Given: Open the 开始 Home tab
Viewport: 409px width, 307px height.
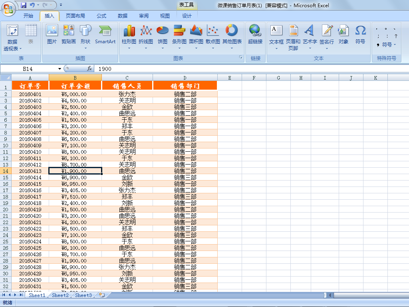Looking at the screenshot, I should point(28,16).
